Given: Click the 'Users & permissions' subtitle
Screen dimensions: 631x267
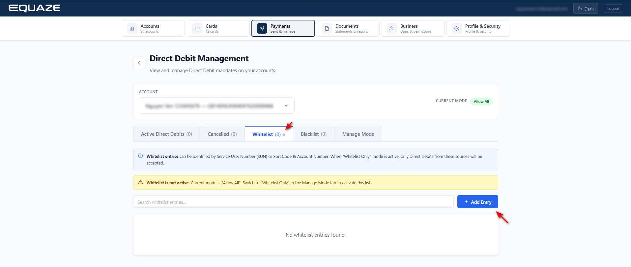Looking at the screenshot, I should (x=416, y=32).
